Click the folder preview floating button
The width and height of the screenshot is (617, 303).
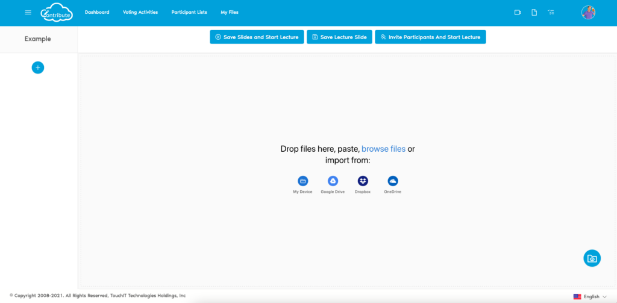592,258
